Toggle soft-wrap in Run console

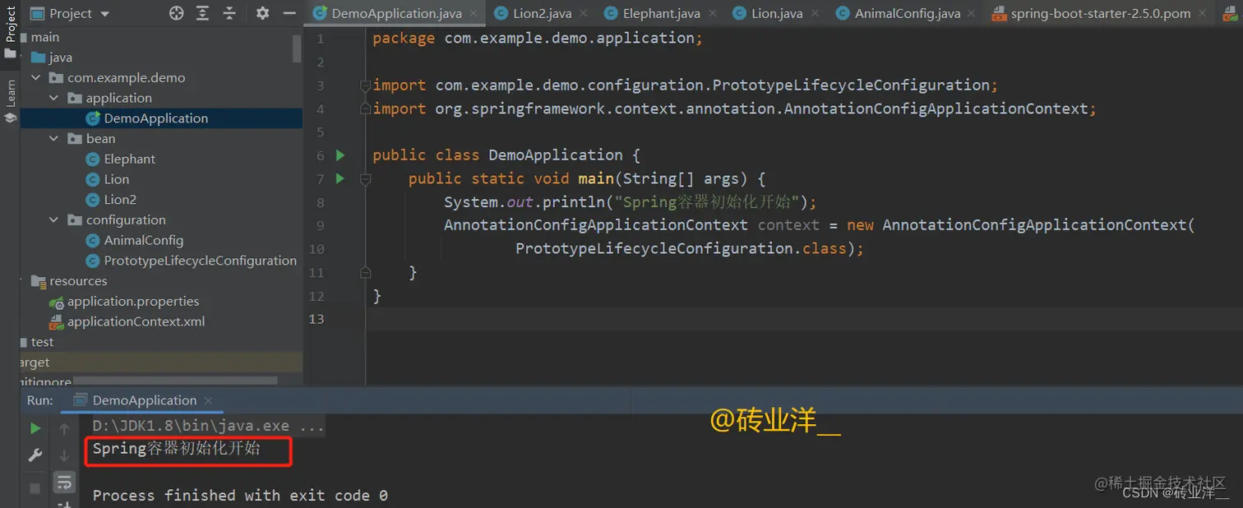64,483
